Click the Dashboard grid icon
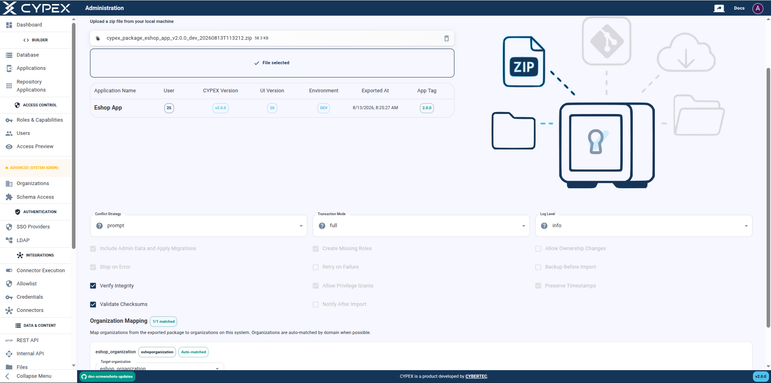Viewport: 771px width, 383px height. point(9,25)
